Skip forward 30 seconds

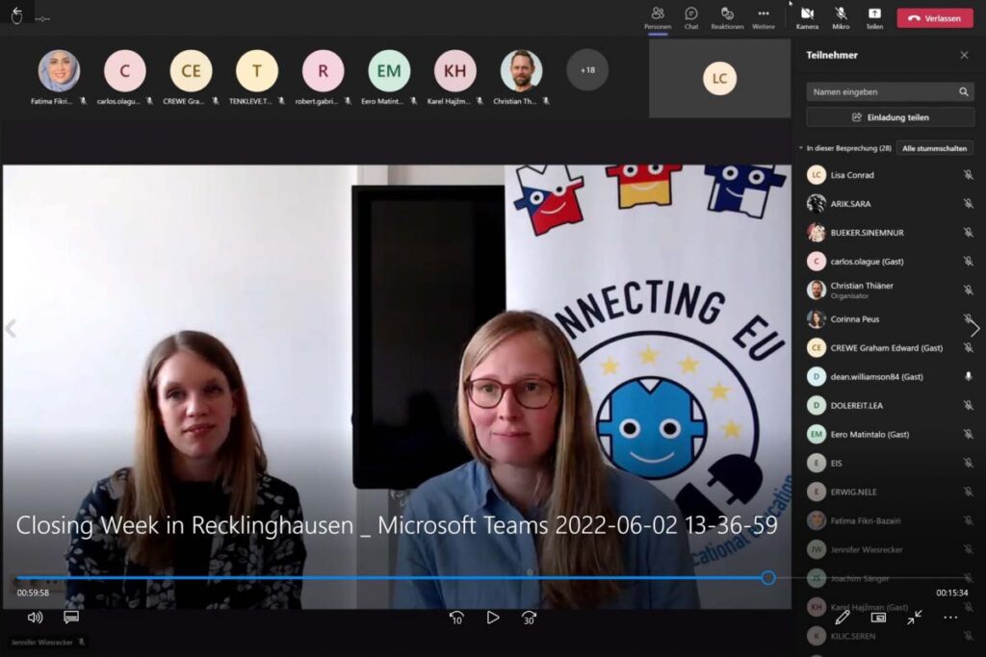coord(529,619)
